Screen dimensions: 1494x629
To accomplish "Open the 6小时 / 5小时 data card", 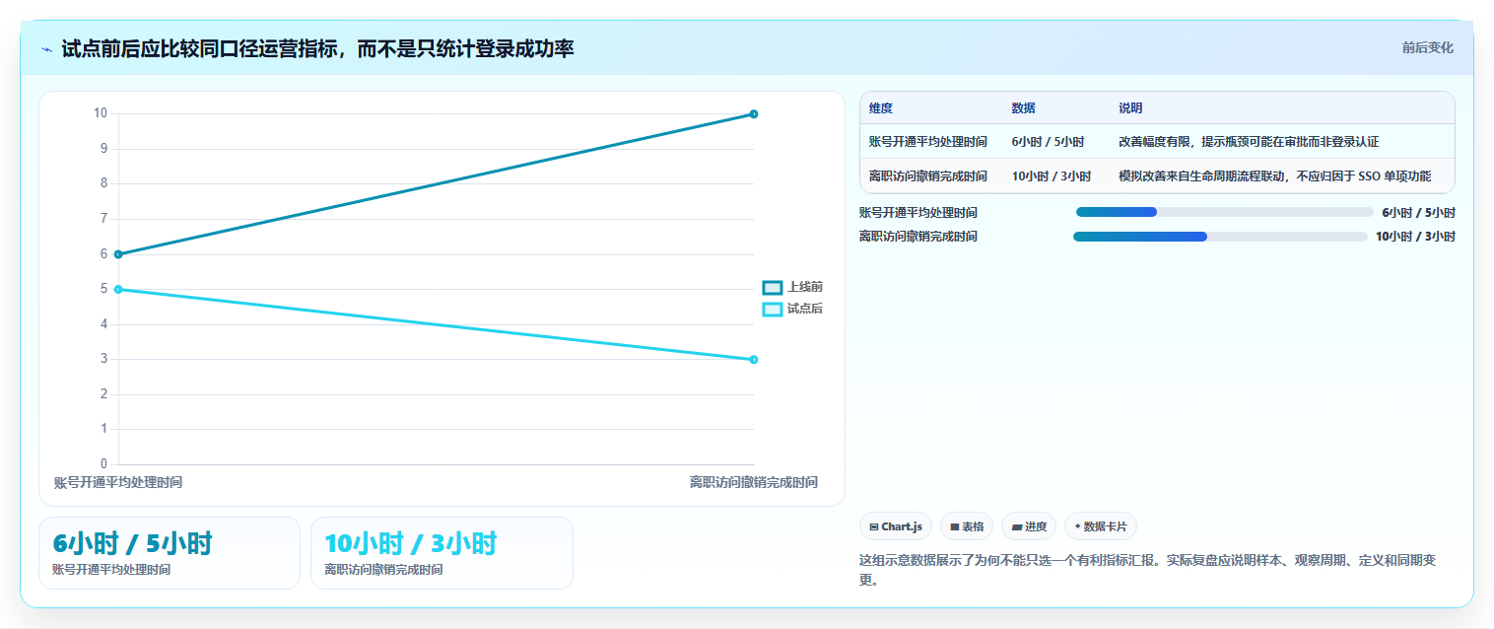I will 170,553.
